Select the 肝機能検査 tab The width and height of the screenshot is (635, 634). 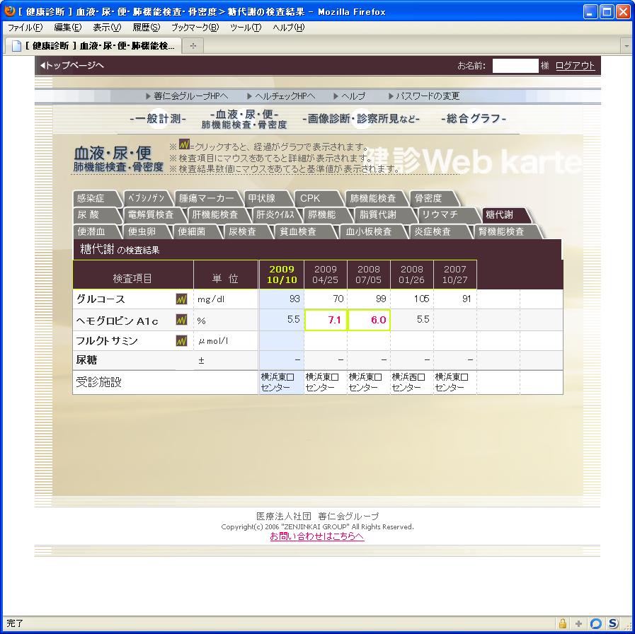pos(215,214)
